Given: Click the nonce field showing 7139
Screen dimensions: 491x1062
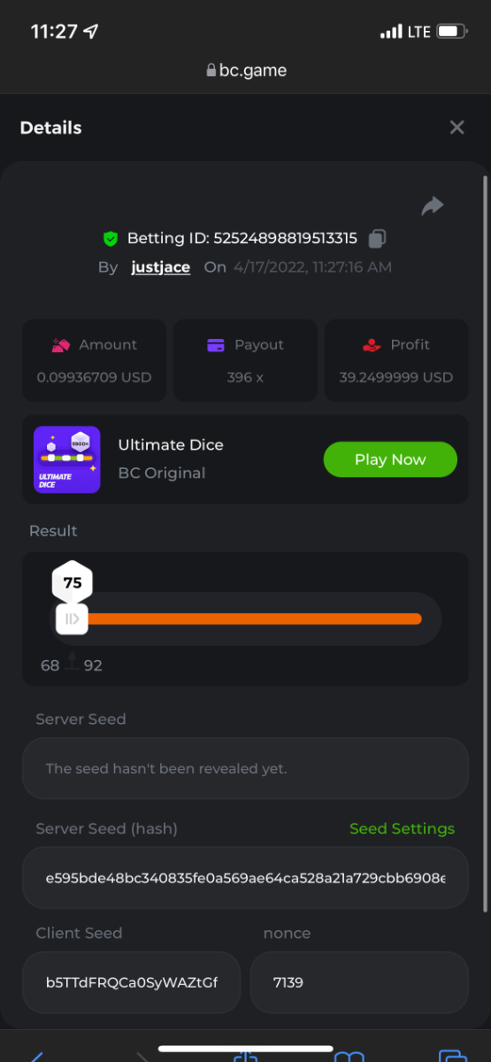Looking at the screenshot, I should pos(359,982).
